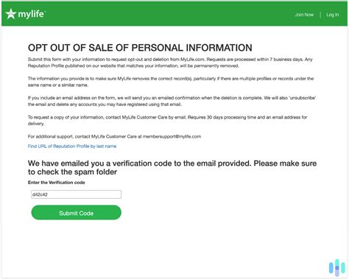Focus the verification code input field
Image resolution: width=349 pixels, height=279 pixels.
(x=76, y=194)
